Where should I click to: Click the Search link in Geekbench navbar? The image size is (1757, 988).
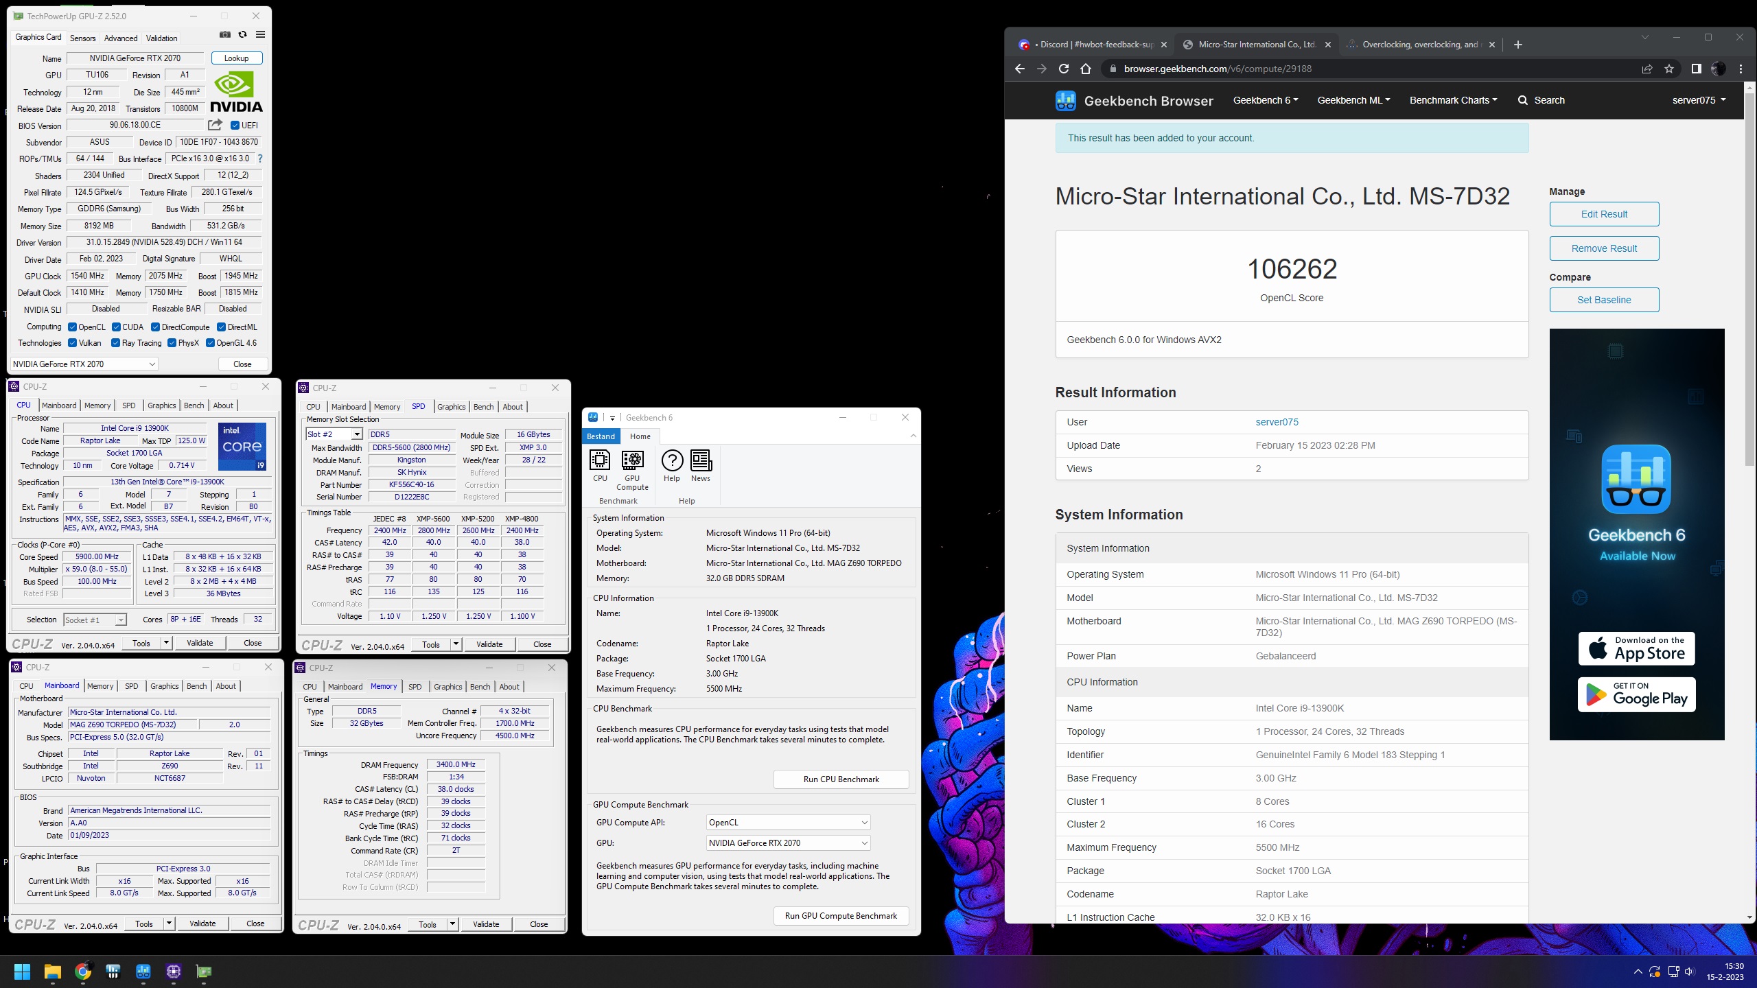pos(1541,100)
